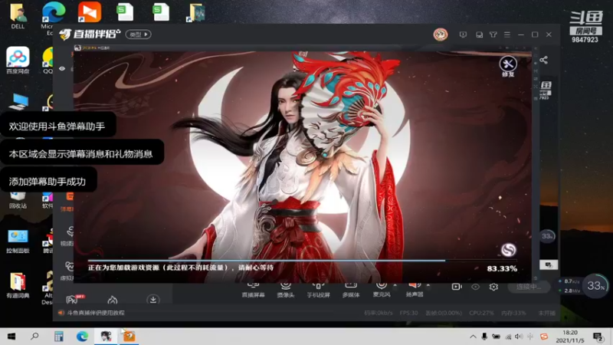
Task: Click the 33% memory monitor circle widget
Action: point(595,286)
